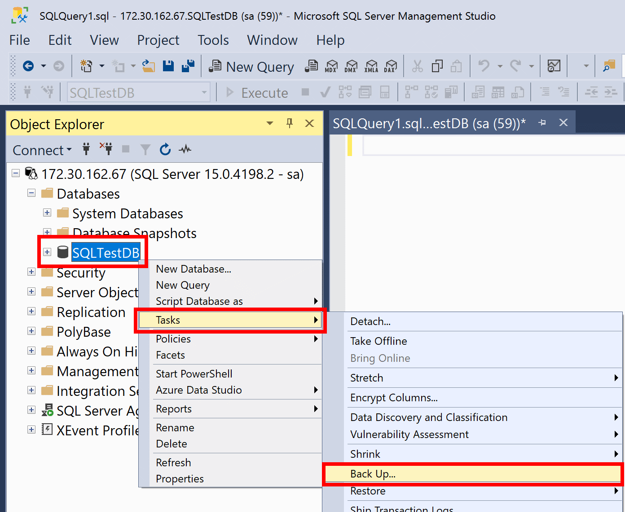This screenshot has width=625, height=512.
Task: Copy using the standard toolbar icon
Action: [x=437, y=66]
